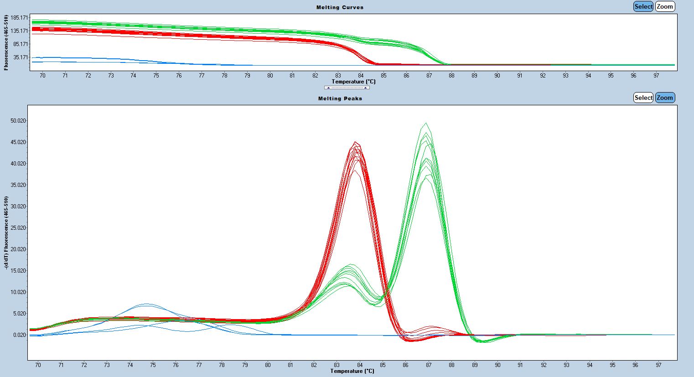
Task: Click the 97 temperature tick under Melting Peaks
Action: click(x=658, y=365)
